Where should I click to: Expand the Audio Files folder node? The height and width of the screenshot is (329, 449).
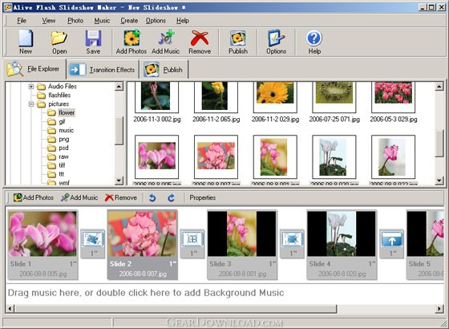click(31, 87)
